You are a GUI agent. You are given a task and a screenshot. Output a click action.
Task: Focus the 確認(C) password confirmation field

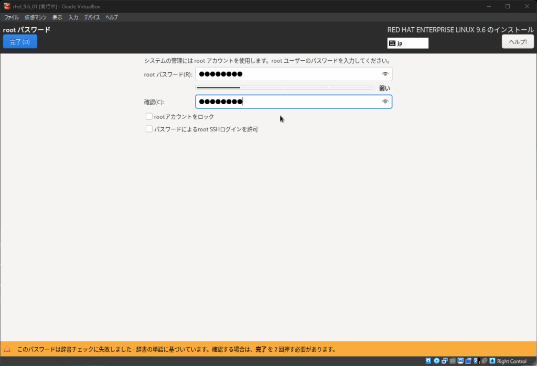pos(294,102)
